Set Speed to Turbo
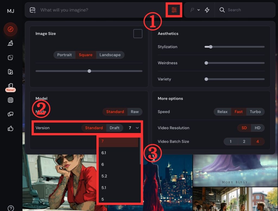 coord(255,112)
